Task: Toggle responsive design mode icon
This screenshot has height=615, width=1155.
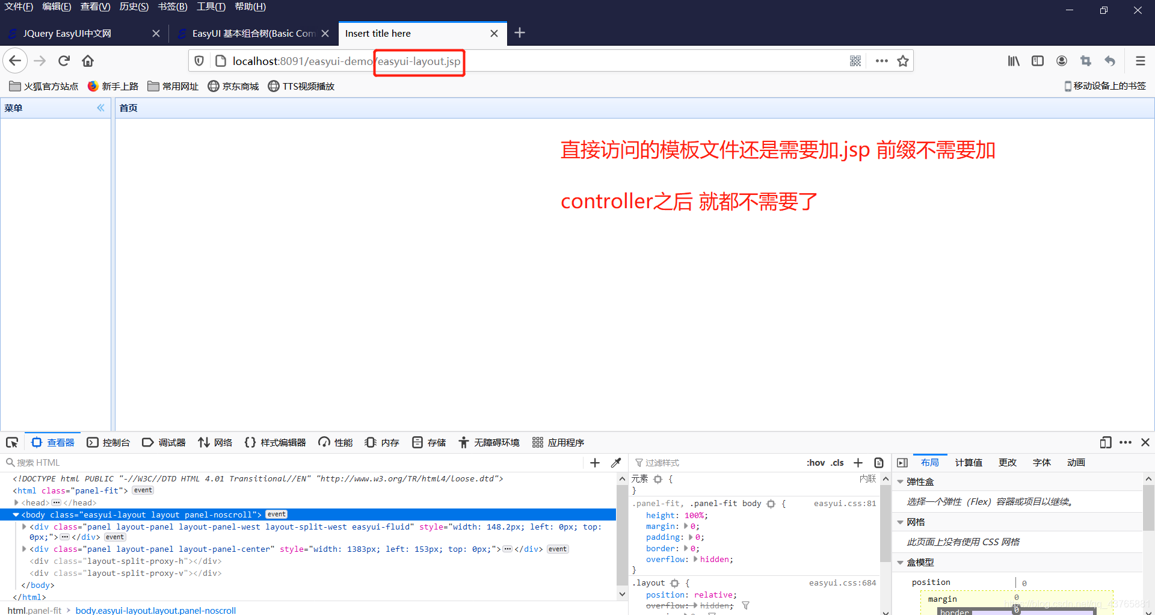Action: tap(1106, 443)
